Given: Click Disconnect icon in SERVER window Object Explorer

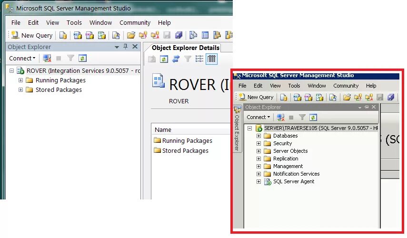Looking at the screenshot, I should (280, 117).
